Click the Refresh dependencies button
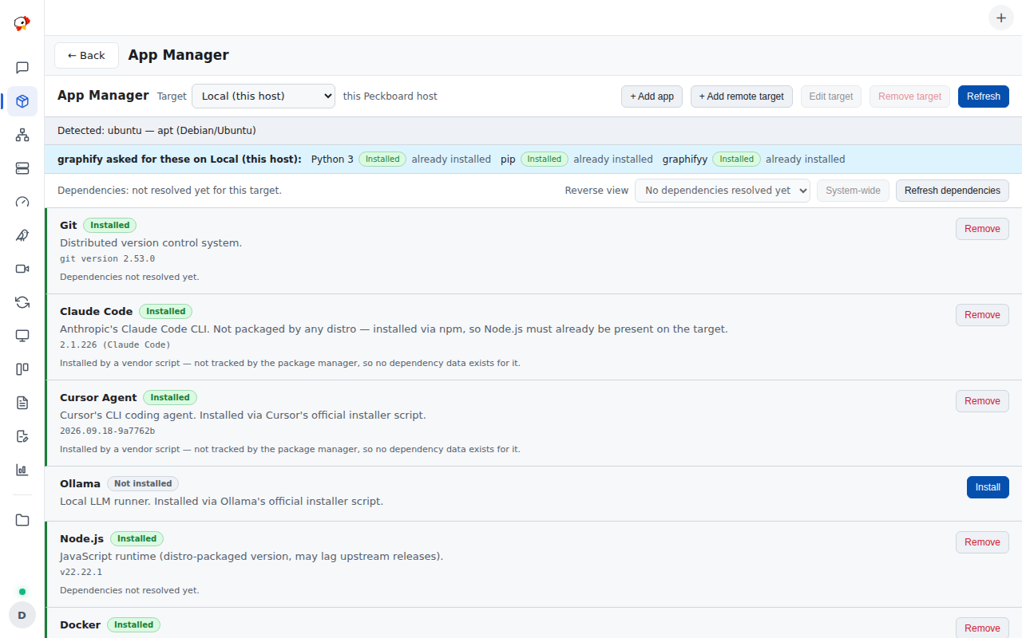The height and width of the screenshot is (638, 1022). pos(953,191)
